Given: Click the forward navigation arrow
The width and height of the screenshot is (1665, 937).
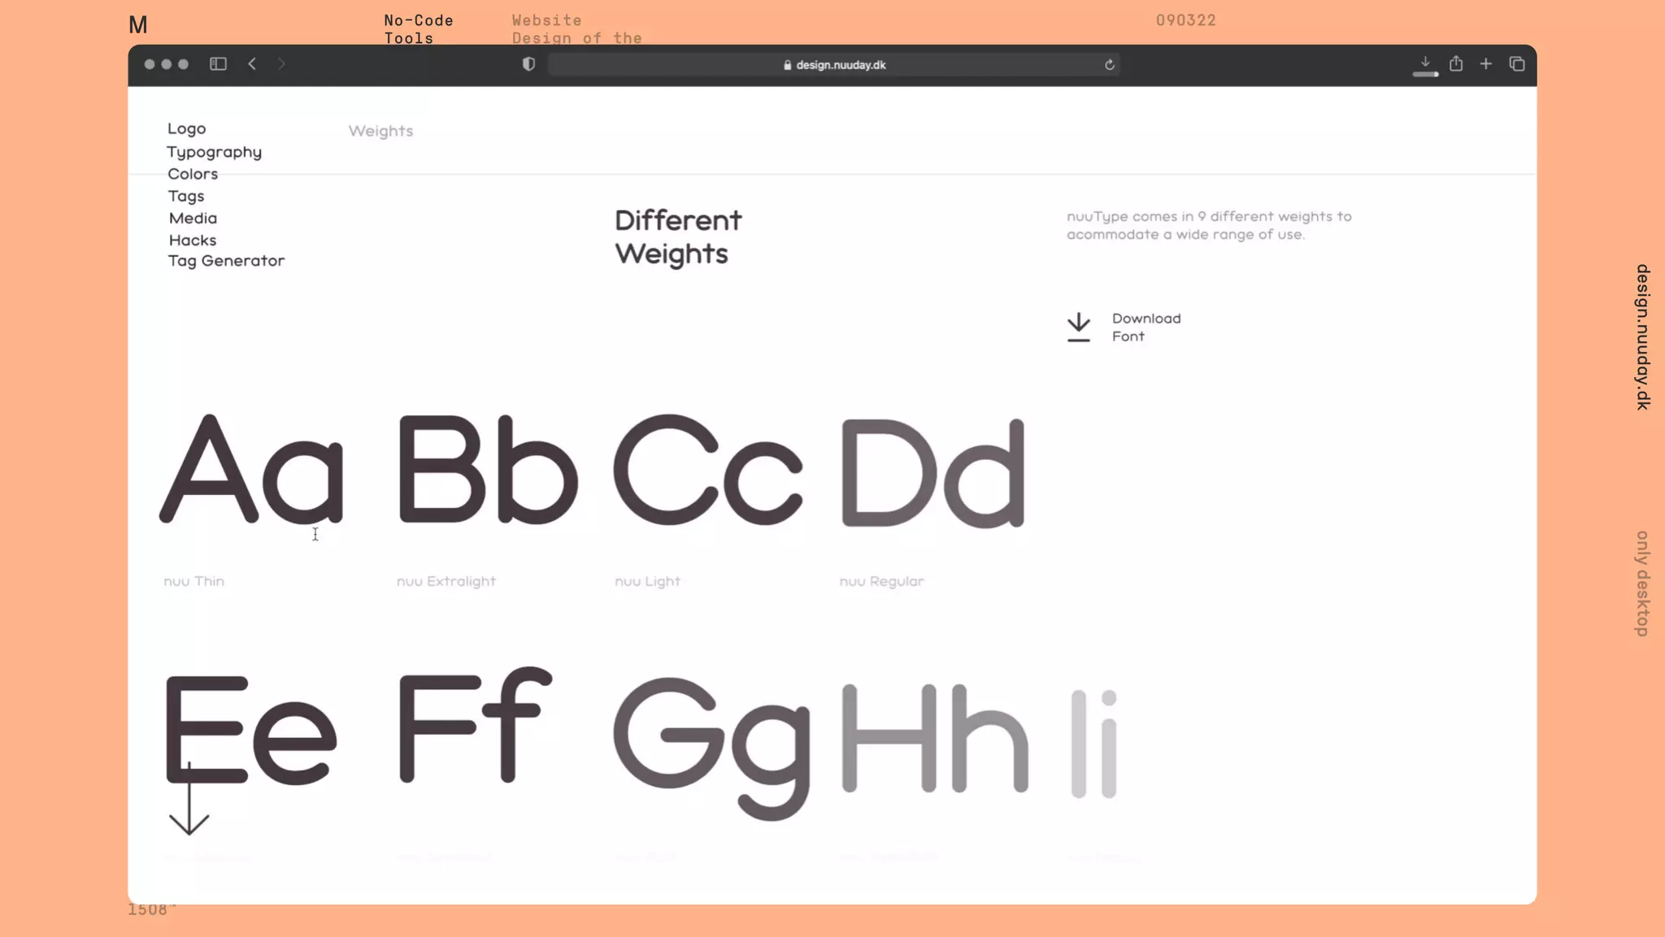Looking at the screenshot, I should coord(281,64).
